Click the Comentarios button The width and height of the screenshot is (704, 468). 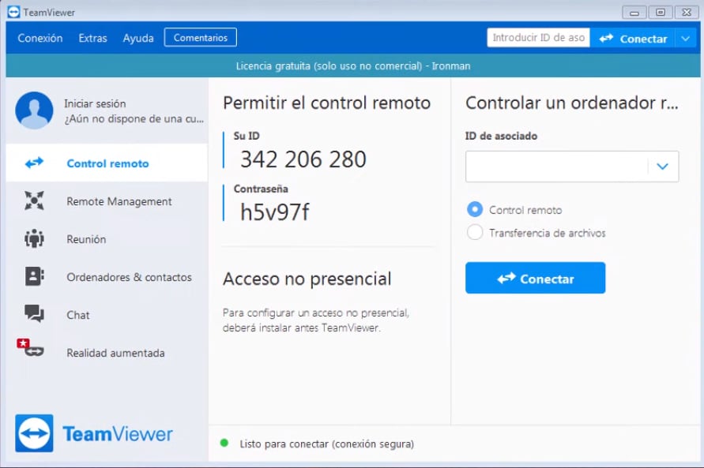click(x=201, y=36)
